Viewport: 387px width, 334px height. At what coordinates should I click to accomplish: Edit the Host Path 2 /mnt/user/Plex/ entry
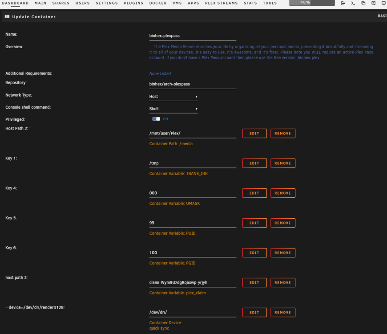click(254, 134)
